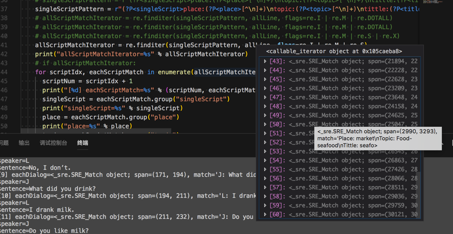Expand item [49] in debug hover

pyautogui.click(x=265, y=115)
